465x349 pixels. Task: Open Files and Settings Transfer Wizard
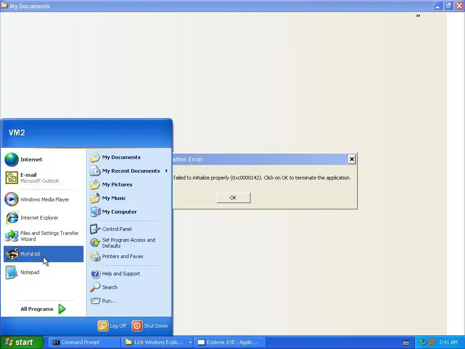pos(43,236)
